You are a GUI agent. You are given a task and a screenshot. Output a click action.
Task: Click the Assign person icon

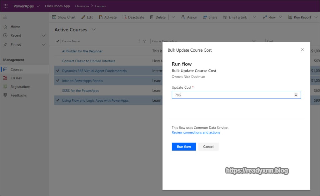pos(183,17)
